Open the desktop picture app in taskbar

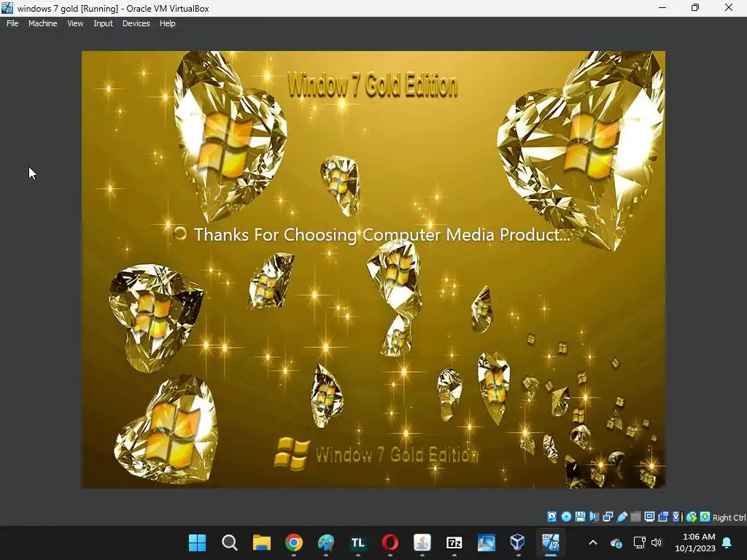487,542
